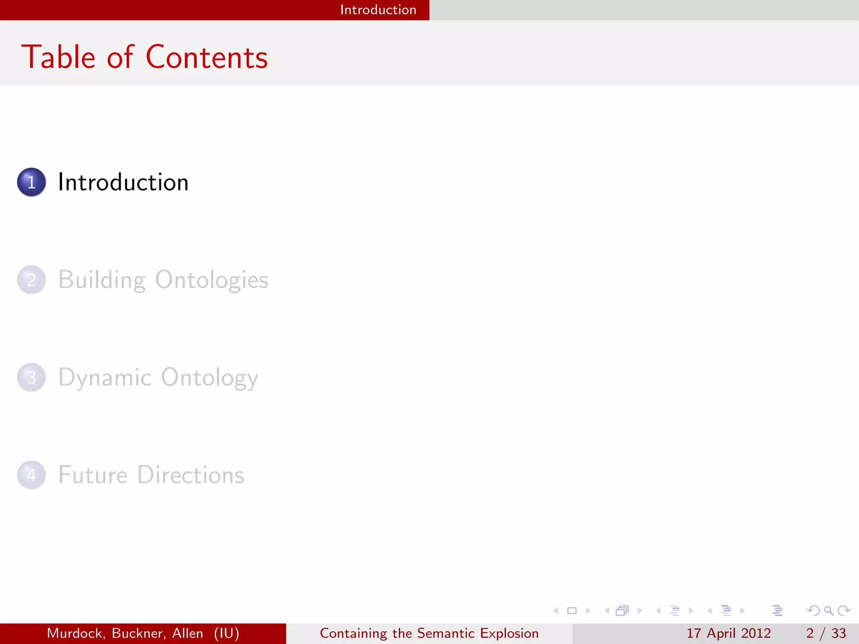This screenshot has height=644, width=859.
Task: Go to previous subsection arrow
Action: 659,611
